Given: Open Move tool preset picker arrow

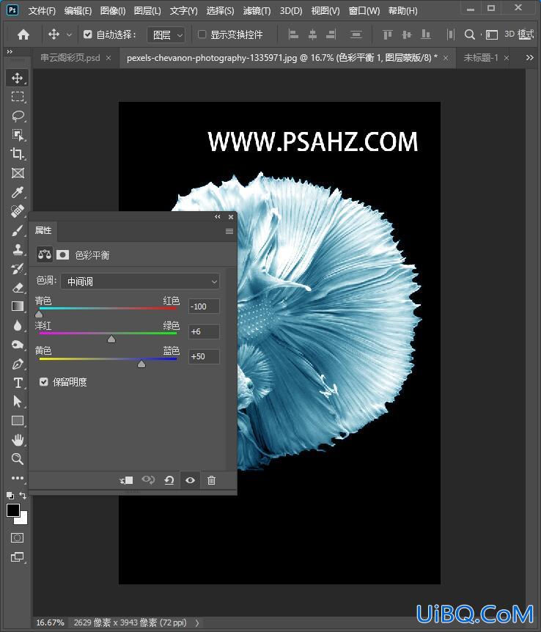Looking at the screenshot, I should [x=70, y=35].
